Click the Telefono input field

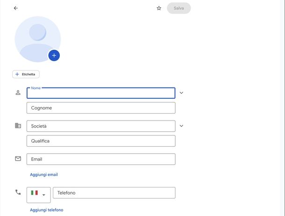click(x=114, y=193)
